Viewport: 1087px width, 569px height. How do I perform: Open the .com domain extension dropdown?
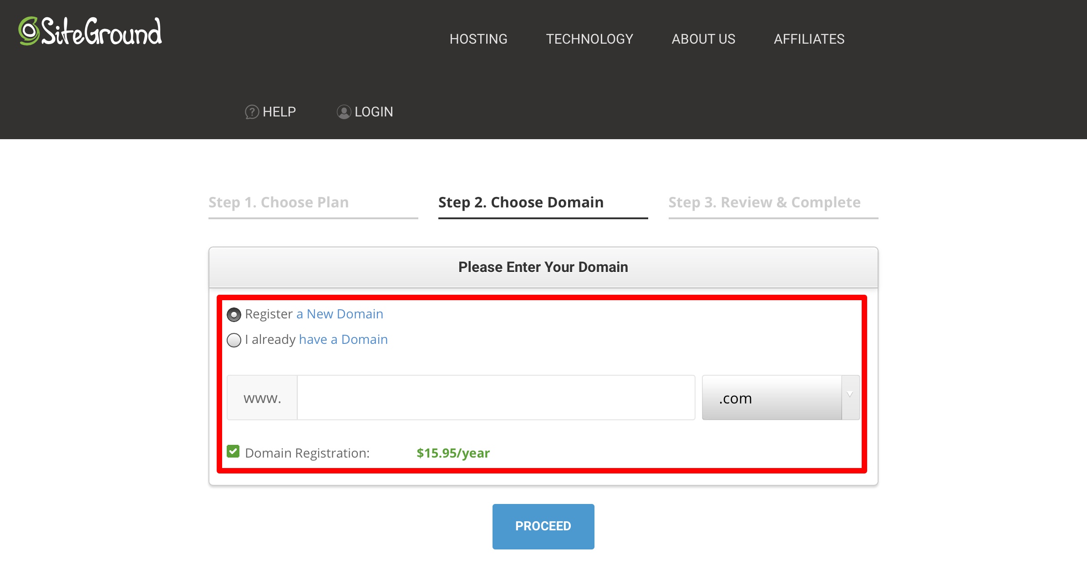click(x=772, y=398)
